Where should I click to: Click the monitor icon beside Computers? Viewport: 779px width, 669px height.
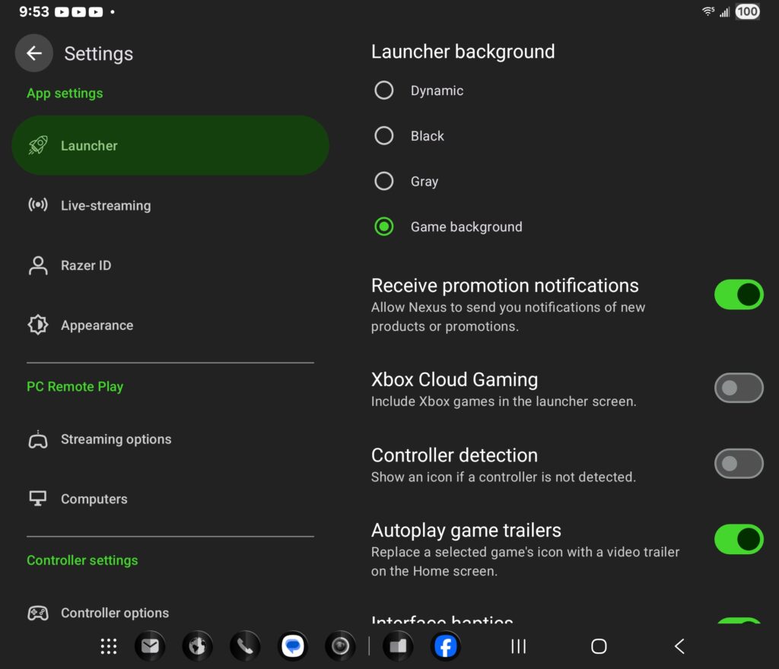[x=38, y=498]
